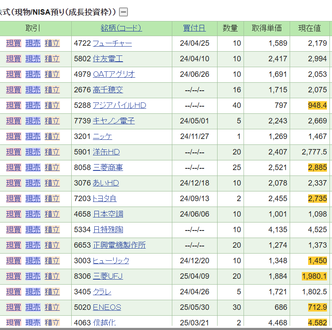
Task: Click 現売 for 三菱商事 row
Action: point(33,168)
